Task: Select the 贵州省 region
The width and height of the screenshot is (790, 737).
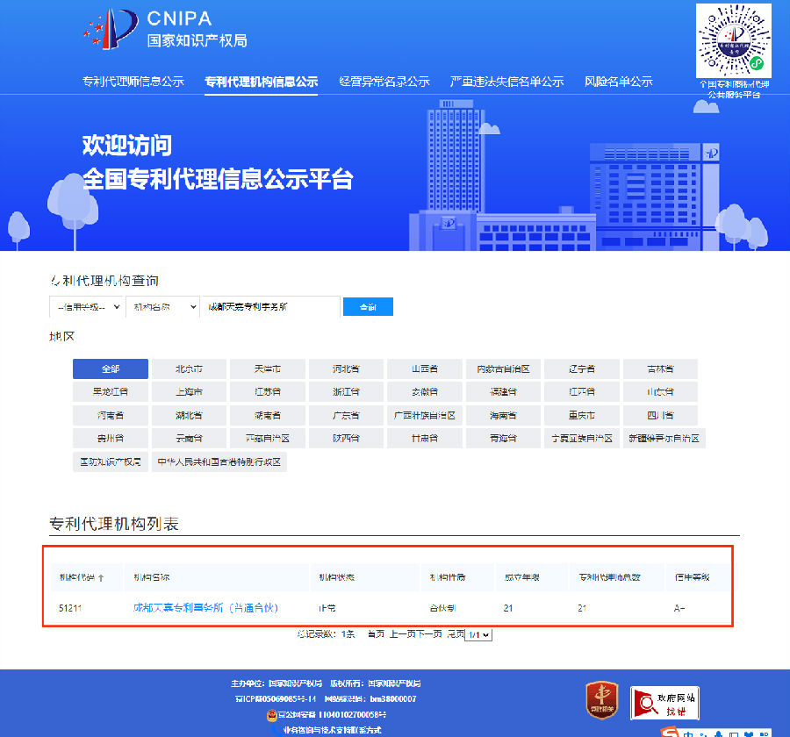Action: [111, 439]
